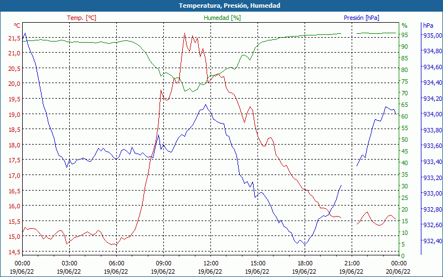Screen dimensions: 443x277
Task: Click temperature axis value '17,5'
Action: [x=14, y=160]
